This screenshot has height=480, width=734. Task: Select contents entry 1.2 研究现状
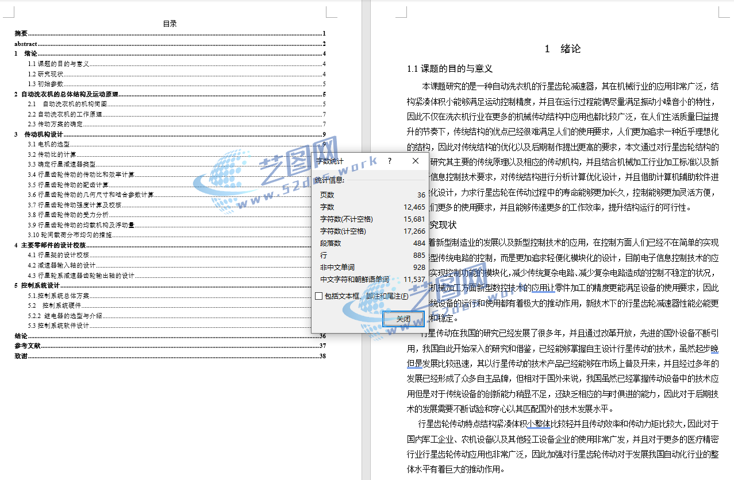coord(177,74)
